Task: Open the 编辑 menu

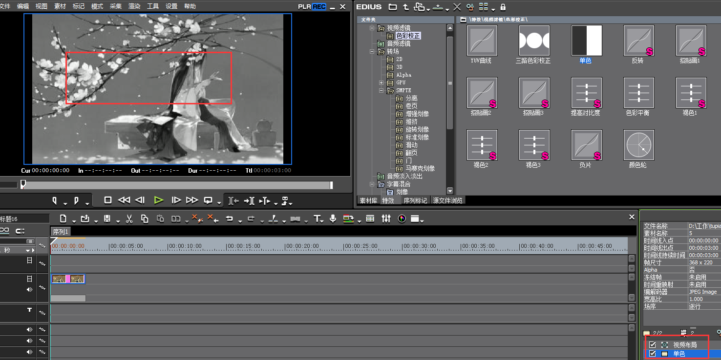Action: coord(23,6)
